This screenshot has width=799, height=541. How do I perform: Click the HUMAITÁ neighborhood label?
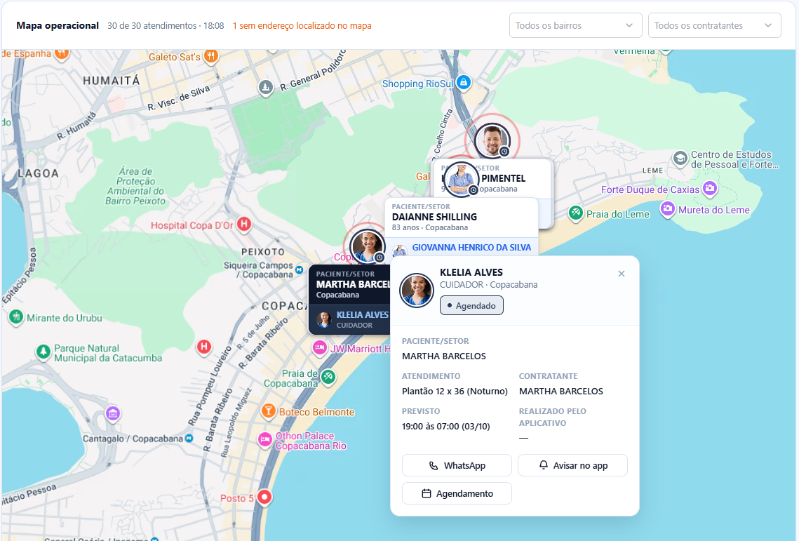(111, 81)
